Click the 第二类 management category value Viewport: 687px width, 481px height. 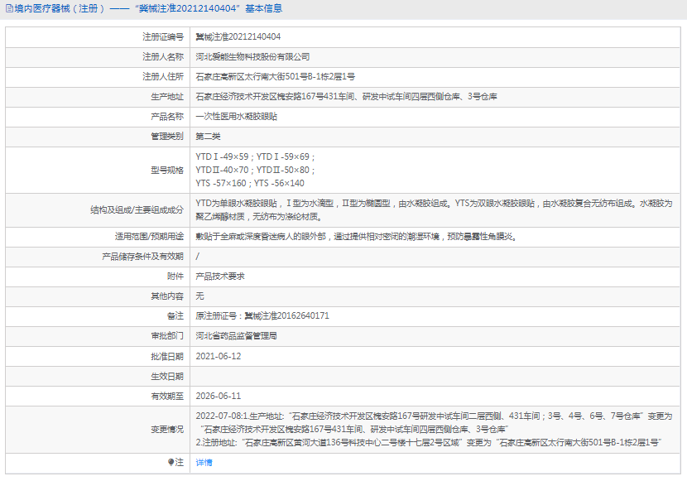pyautogui.click(x=208, y=137)
